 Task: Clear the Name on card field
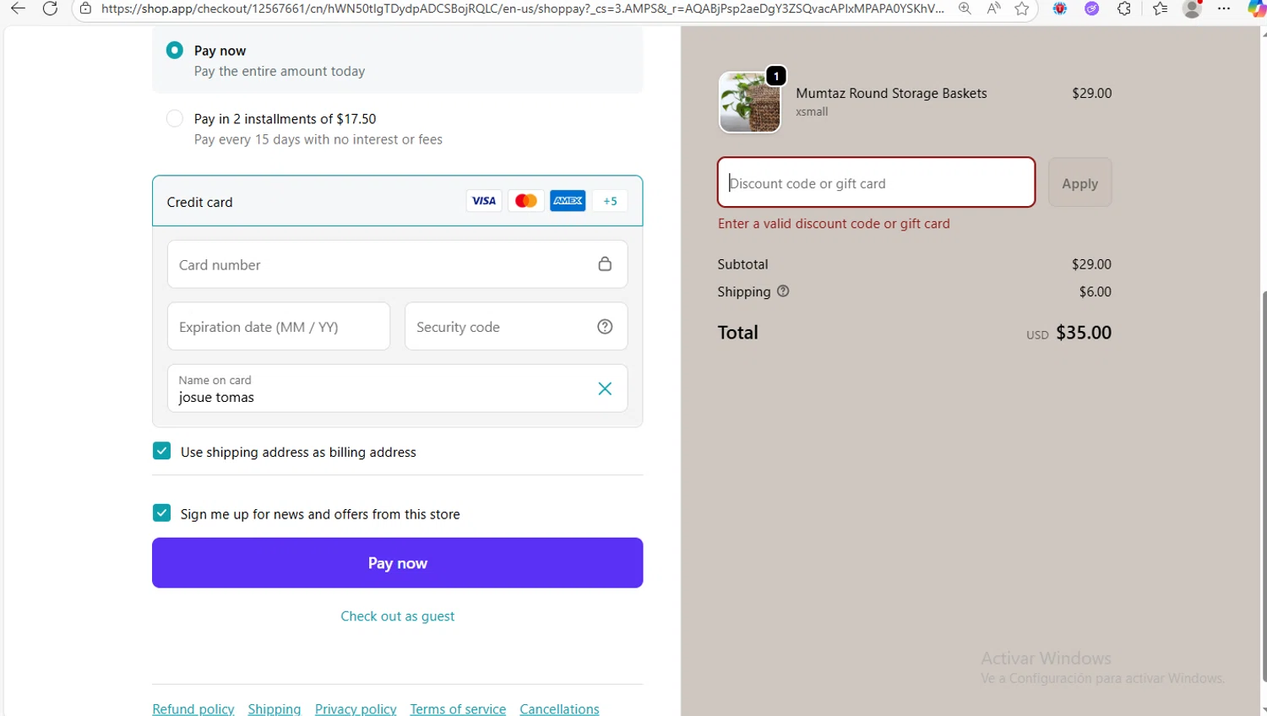point(605,388)
